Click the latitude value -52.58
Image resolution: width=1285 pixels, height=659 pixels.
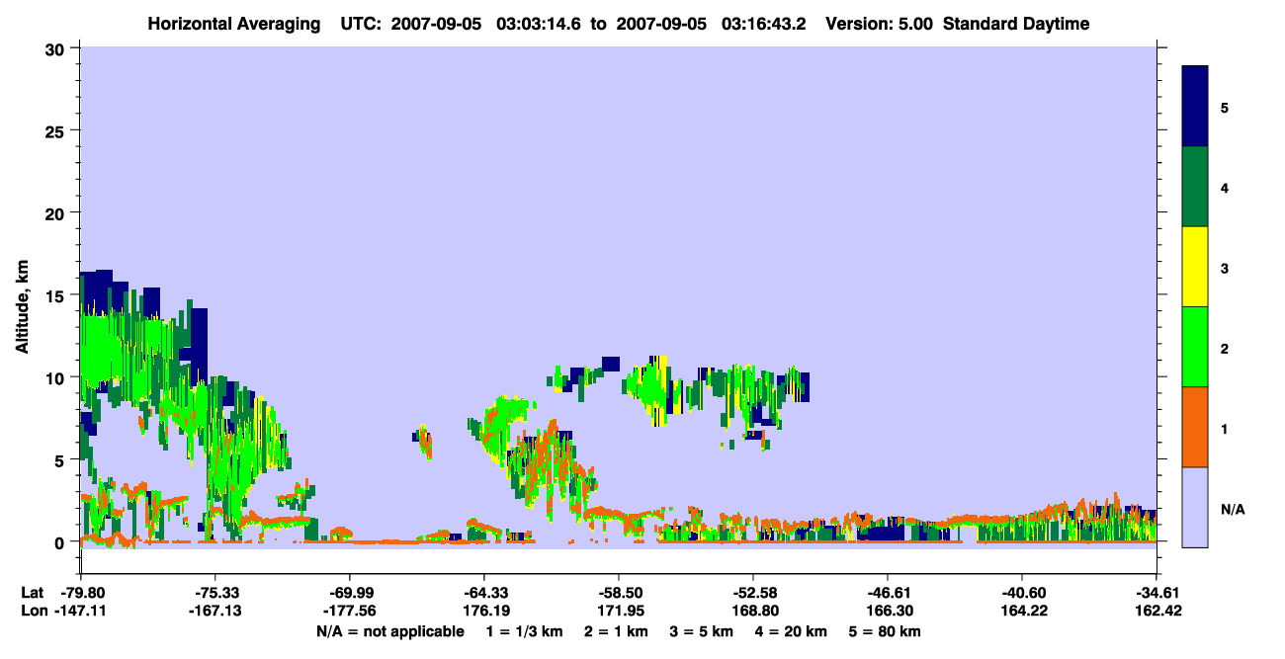[x=753, y=592]
